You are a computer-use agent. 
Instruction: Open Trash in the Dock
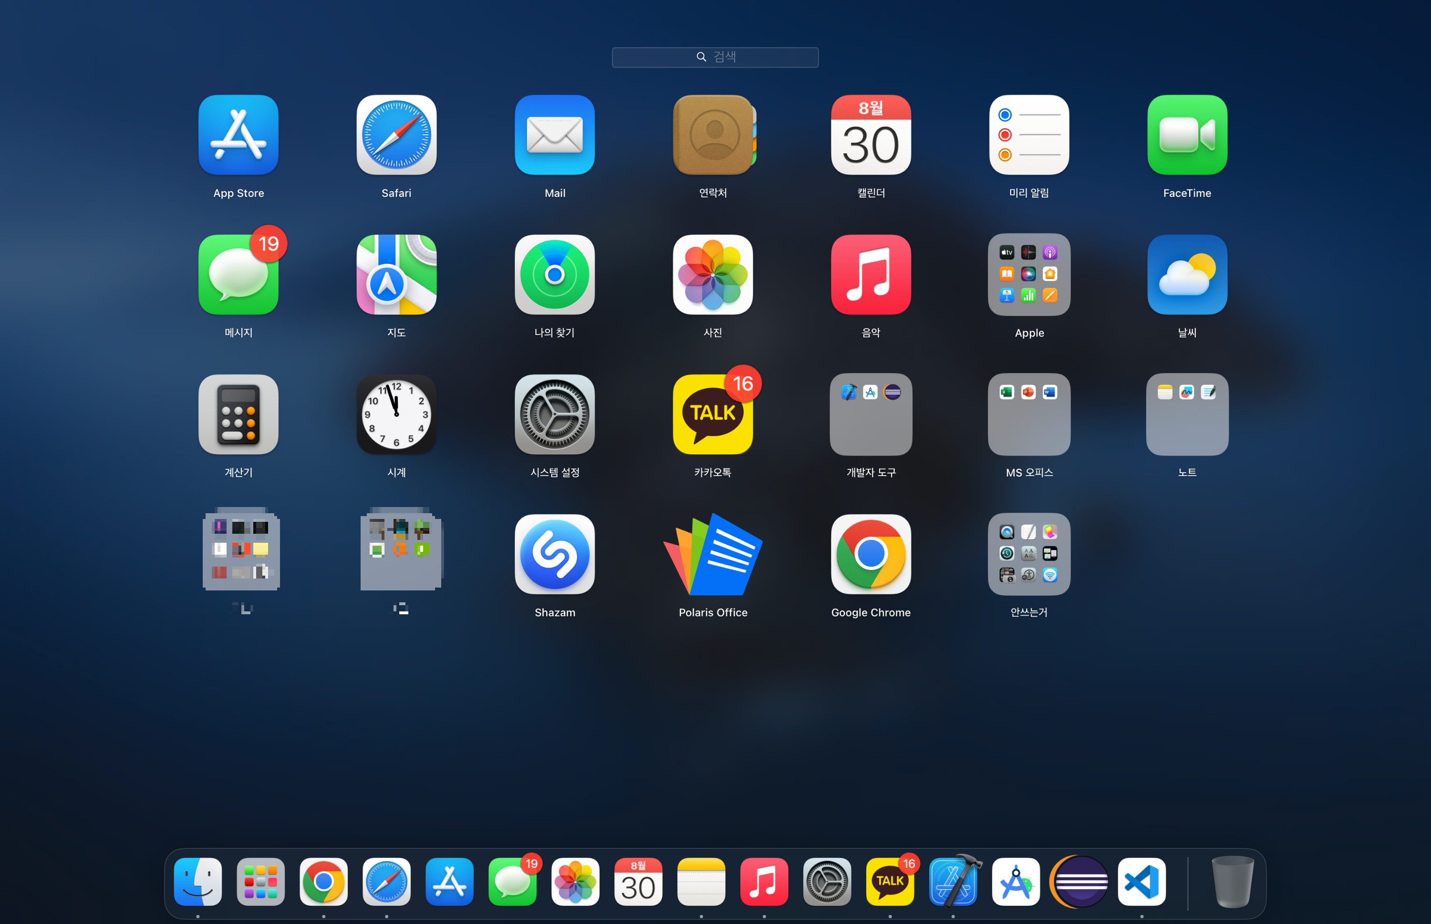click(1232, 882)
